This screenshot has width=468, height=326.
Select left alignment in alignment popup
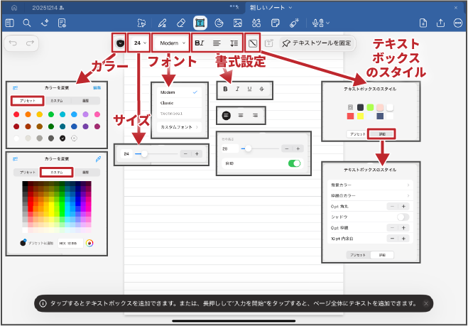[227, 115]
